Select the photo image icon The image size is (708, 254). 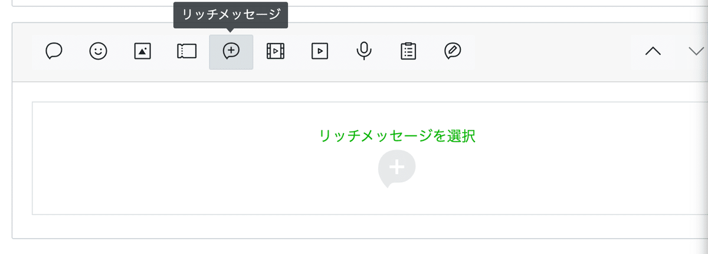coord(142,52)
